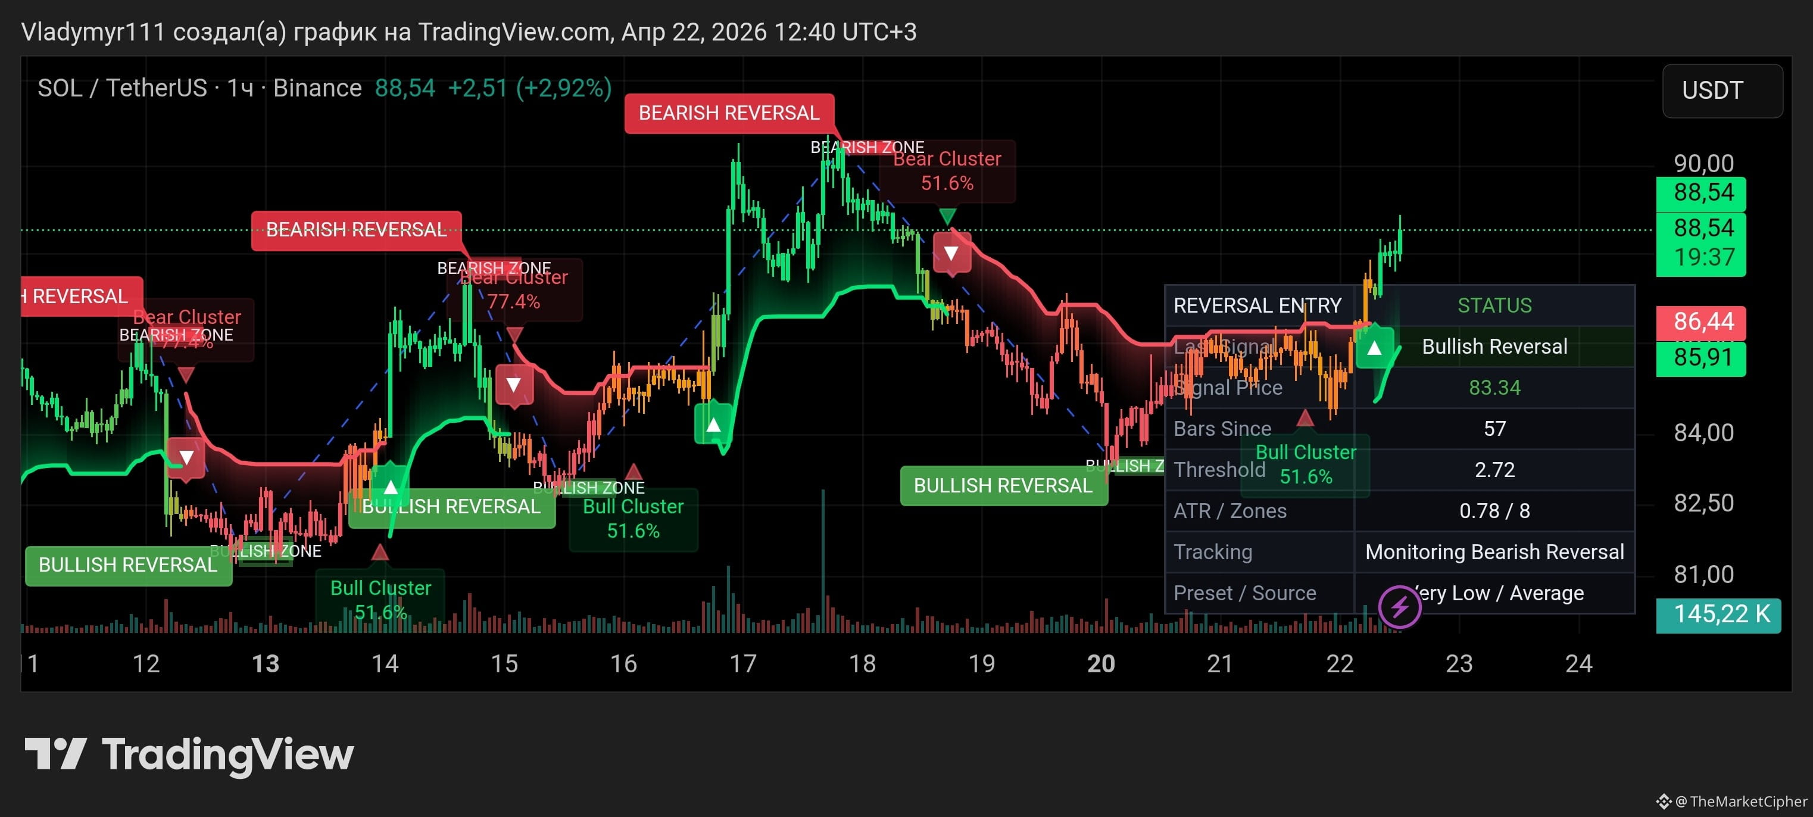The height and width of the screenshot is (817, 1813).
Task: Click the Threshold value 2.72
Action: click(1494, 470)
